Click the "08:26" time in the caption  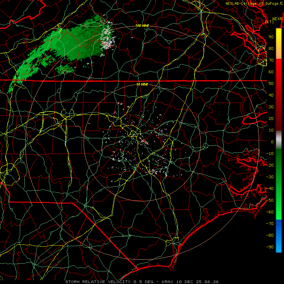pos(211,282)
